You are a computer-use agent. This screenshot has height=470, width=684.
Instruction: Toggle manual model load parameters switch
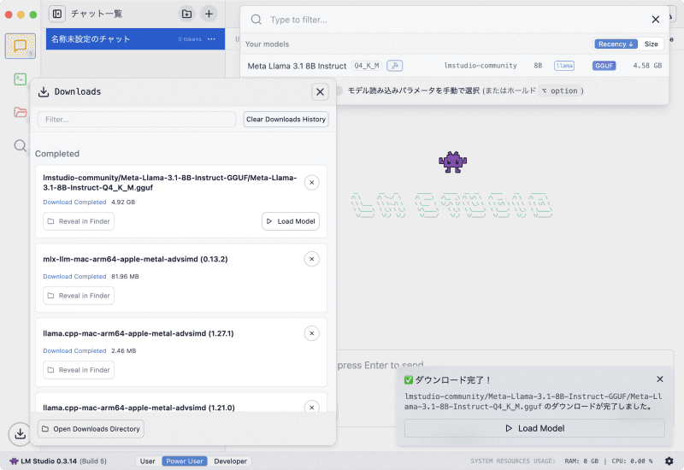click(339, 91)
